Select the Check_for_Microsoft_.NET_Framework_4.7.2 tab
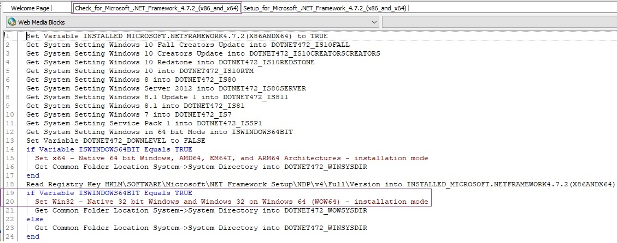Viewport: 617px width, 243px height. coord(157,8)
